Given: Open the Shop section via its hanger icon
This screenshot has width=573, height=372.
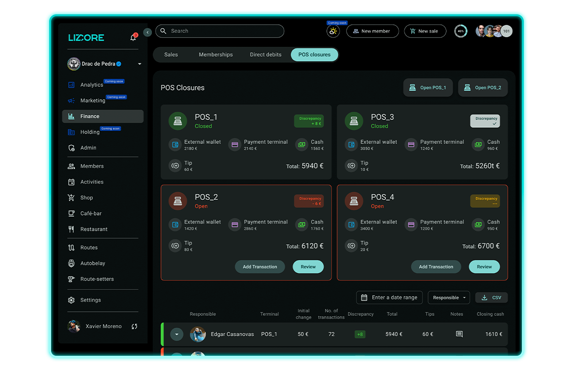Looking at the screenshot, I should click(72, 197).
